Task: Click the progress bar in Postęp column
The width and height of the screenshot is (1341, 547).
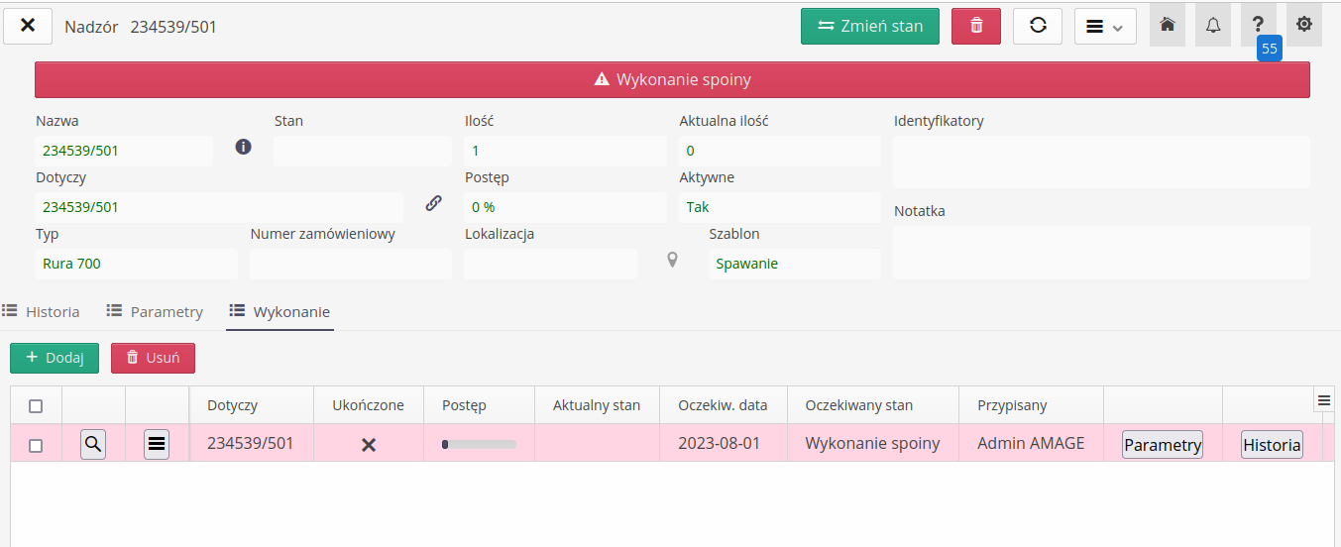Action: [479, 445]
